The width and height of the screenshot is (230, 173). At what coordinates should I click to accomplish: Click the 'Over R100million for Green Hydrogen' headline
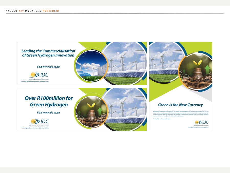pos(49,101)
